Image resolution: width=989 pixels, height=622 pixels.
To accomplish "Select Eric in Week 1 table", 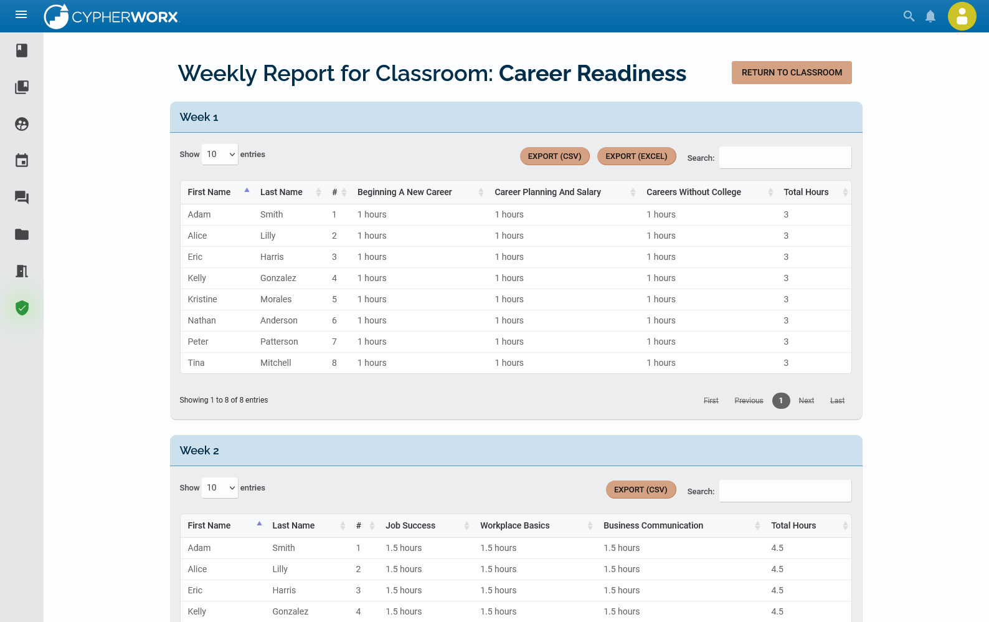I will [x=195, y=257].
